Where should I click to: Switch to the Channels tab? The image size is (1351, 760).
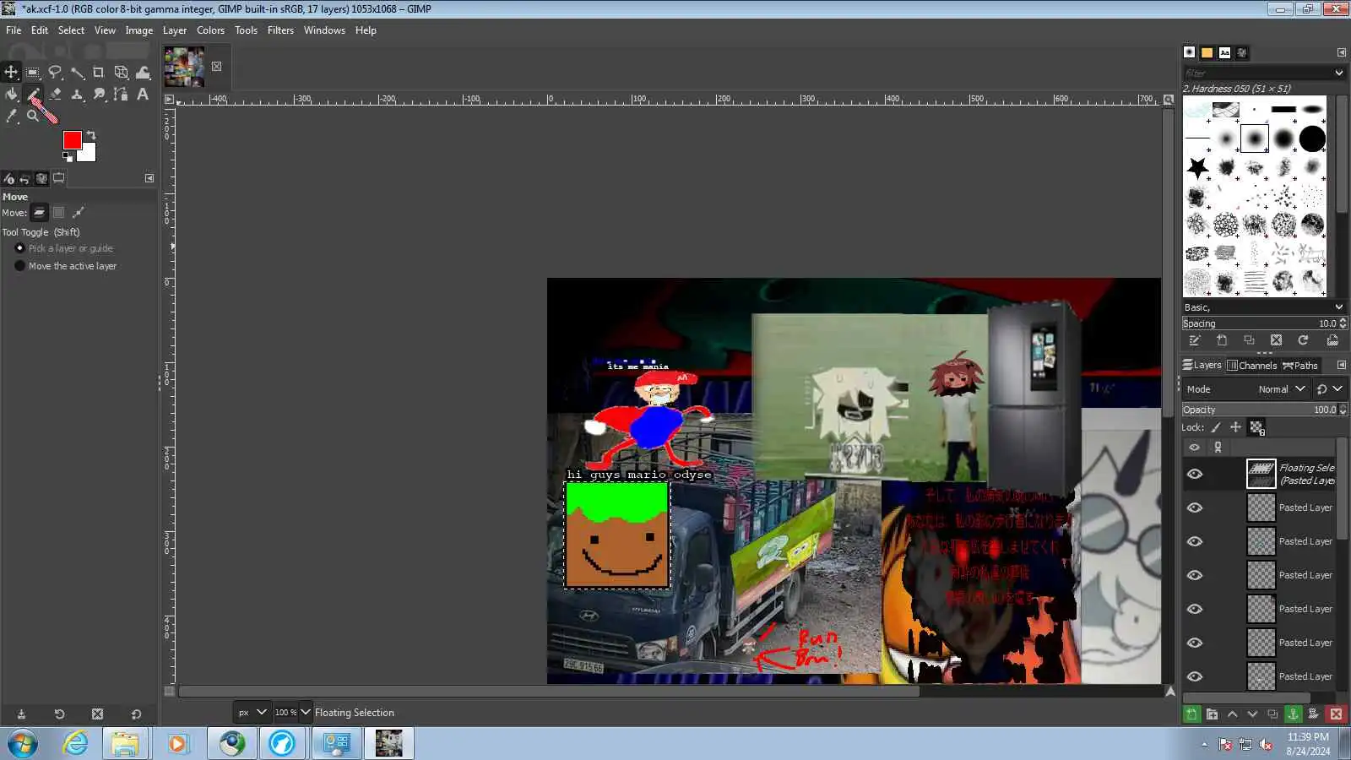click(x=1251, y=366)
